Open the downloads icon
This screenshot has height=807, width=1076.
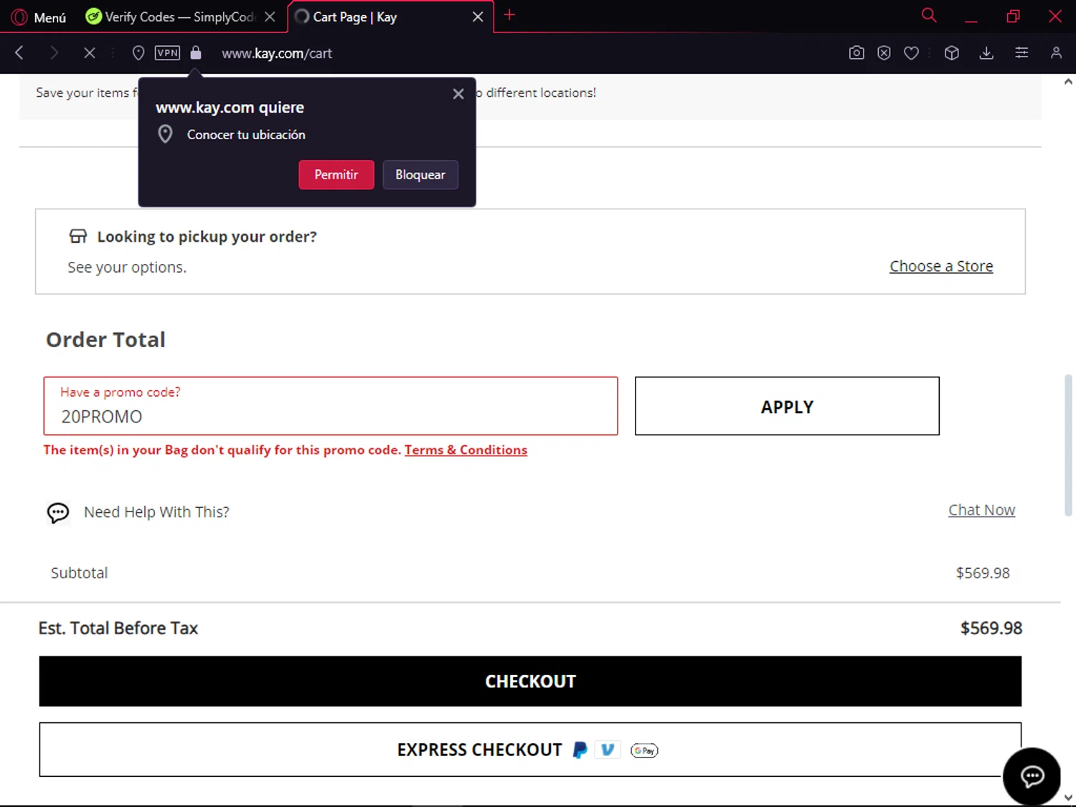986,52
